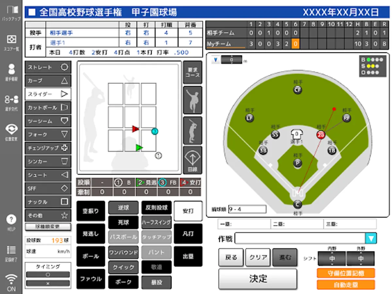392x294 pixels.
Task: Click the white pitch marker number 1
Action: point(158,156)
